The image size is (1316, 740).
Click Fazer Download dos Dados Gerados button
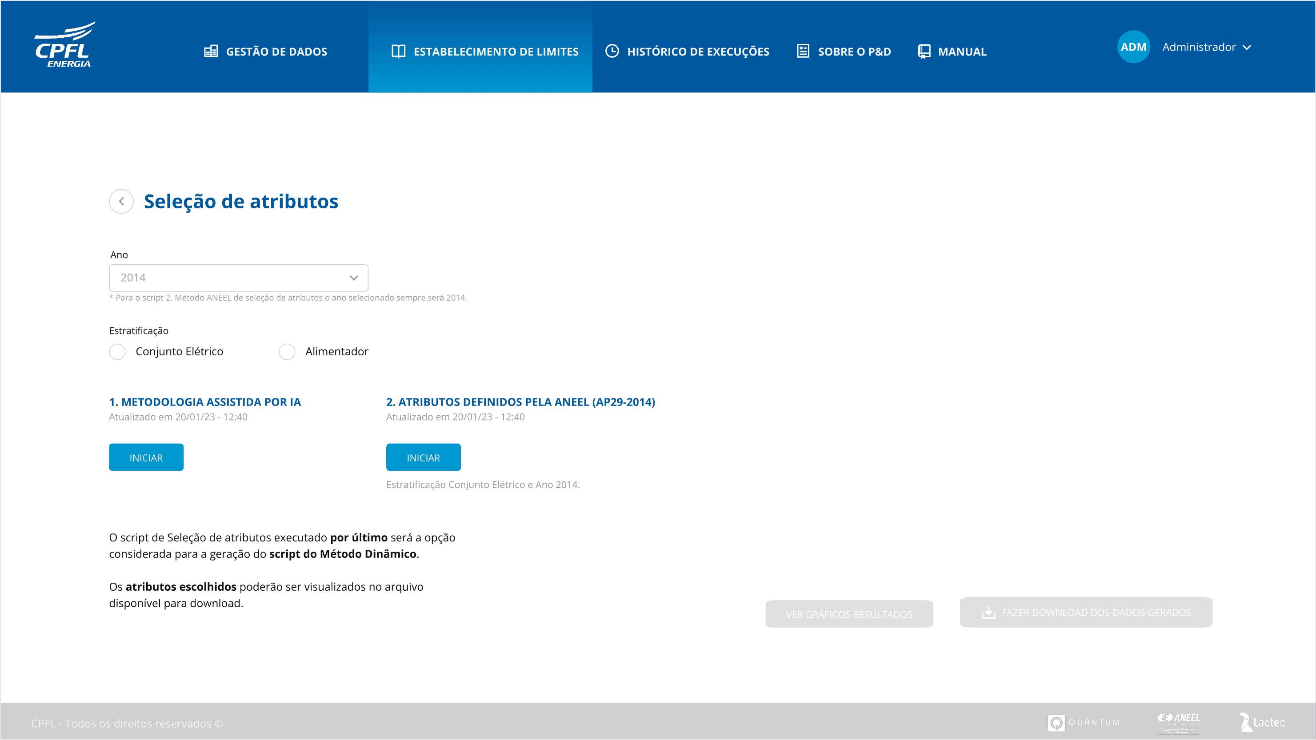(x=1086, y=613)
